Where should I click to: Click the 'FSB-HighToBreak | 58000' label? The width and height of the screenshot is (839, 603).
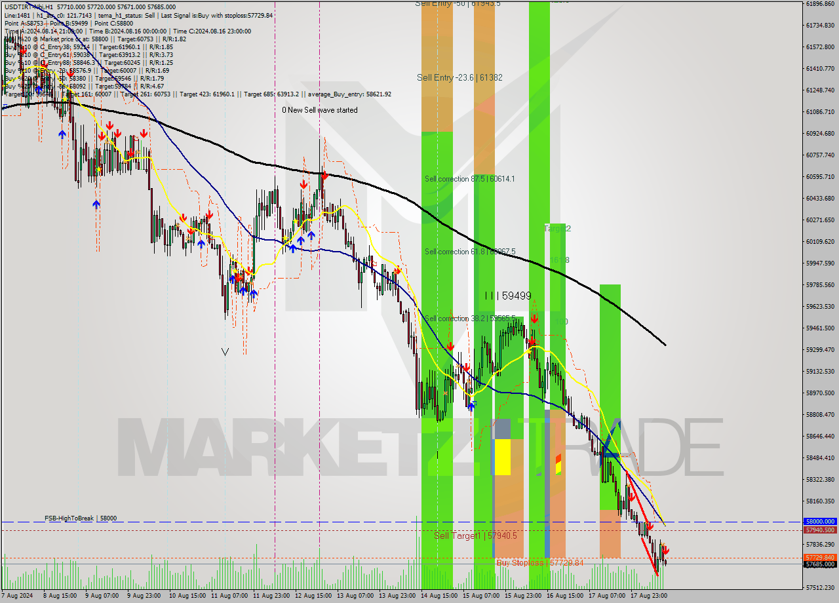point(81,518)
